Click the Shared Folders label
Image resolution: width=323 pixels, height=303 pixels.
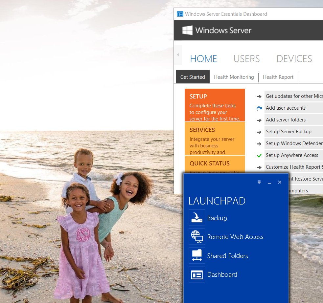[x=227, y=256]
